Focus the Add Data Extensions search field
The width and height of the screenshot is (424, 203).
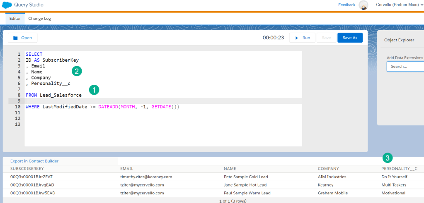(x=405, y=66)
